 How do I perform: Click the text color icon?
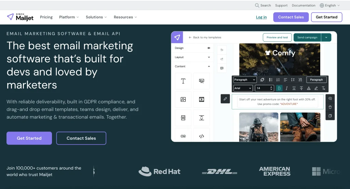[x=309, y=88]
